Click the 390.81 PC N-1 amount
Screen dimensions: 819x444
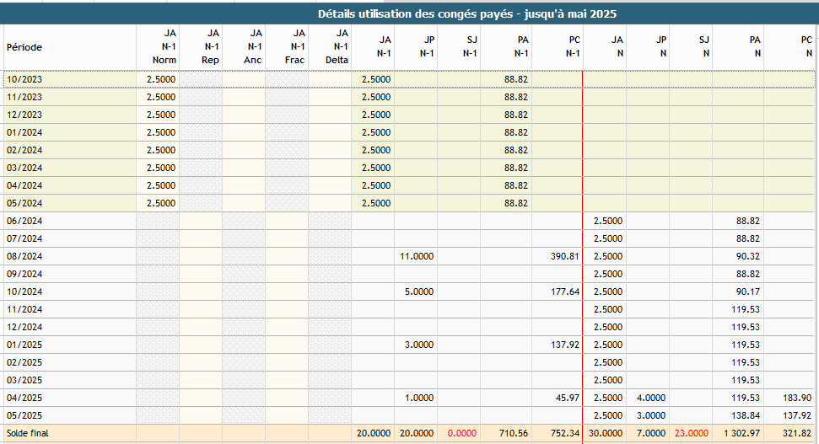565,257
